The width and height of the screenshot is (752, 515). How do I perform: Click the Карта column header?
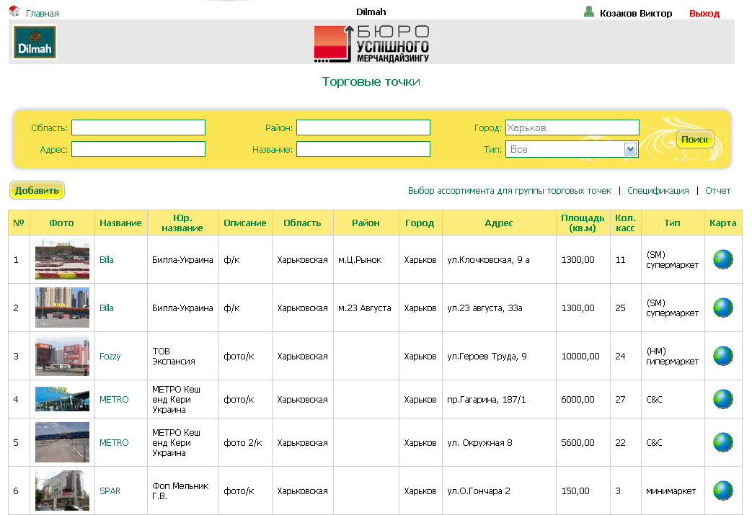coord(722,223)
